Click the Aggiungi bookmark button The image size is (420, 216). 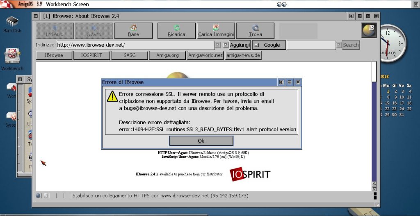(240, 45)
